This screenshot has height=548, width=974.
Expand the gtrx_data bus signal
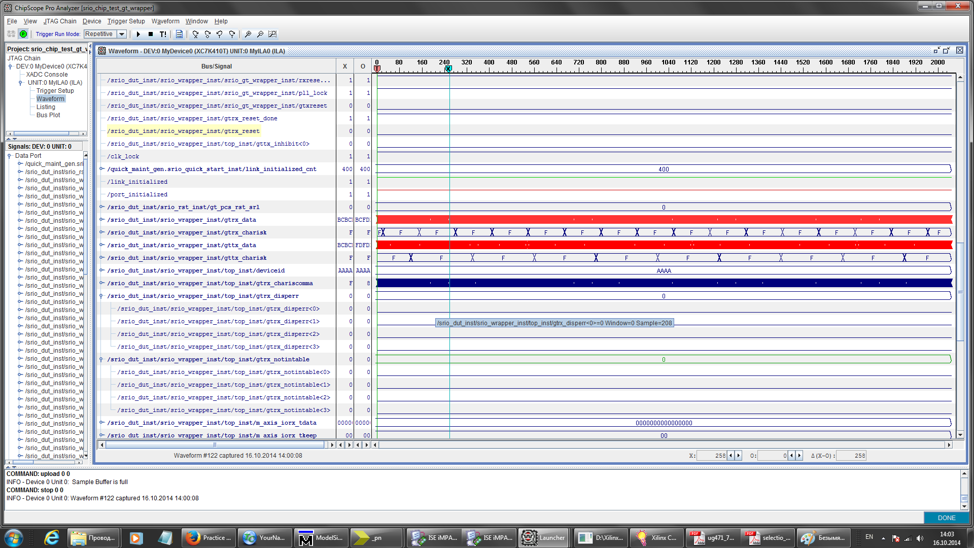[102, 220]
